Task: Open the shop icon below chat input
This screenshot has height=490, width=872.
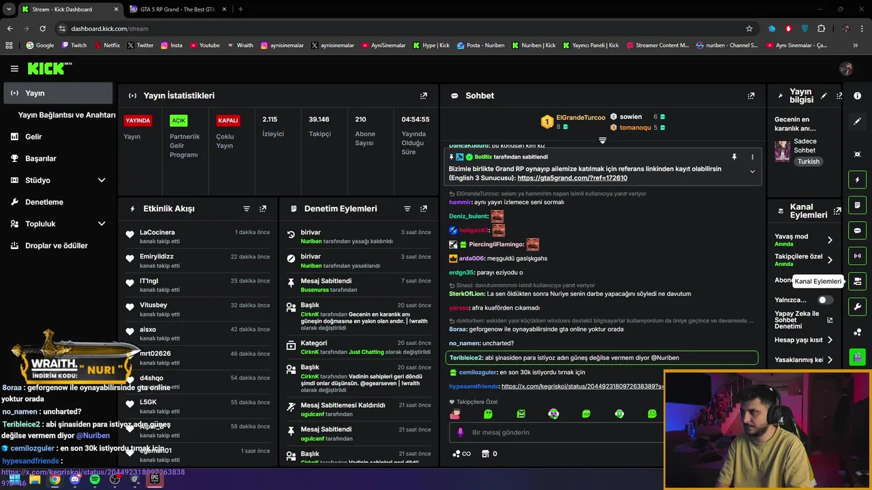Action: [486, 454]
